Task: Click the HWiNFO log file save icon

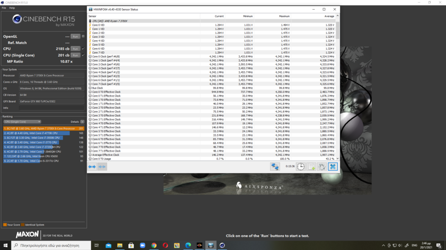Action: pos(311,167)
